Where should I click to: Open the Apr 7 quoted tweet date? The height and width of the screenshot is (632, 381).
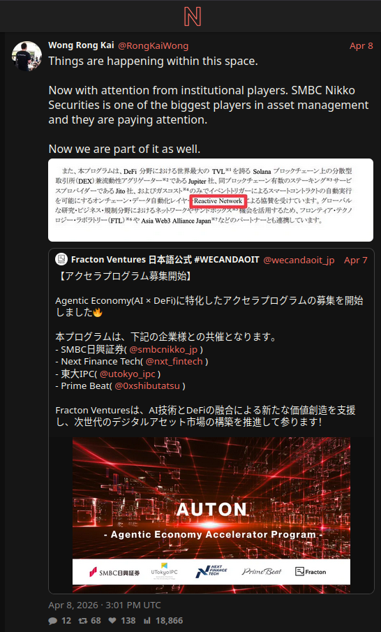point(356,260)
